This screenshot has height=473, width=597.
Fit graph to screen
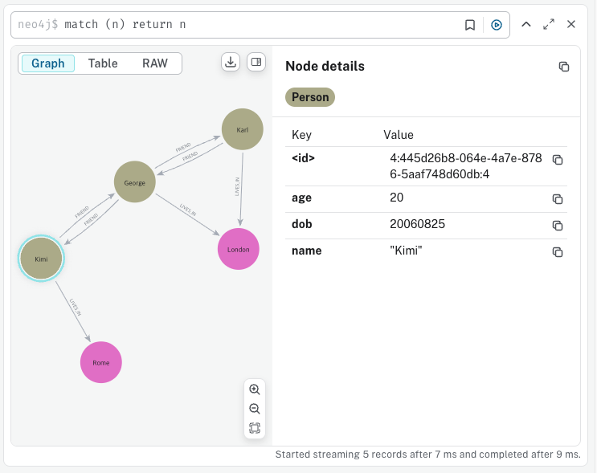[255, 428]
